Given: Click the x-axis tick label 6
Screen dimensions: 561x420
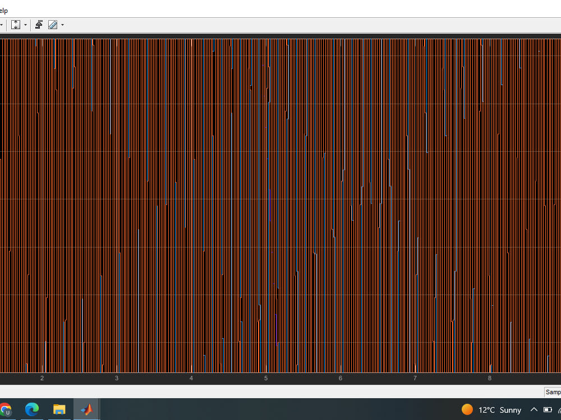Looking at the screenshot, I should coord(341,378).
